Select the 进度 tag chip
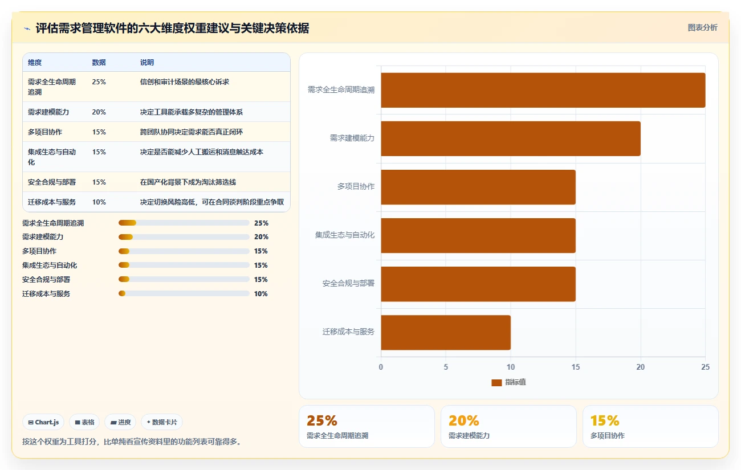741x470 pixels. point(120,422)
